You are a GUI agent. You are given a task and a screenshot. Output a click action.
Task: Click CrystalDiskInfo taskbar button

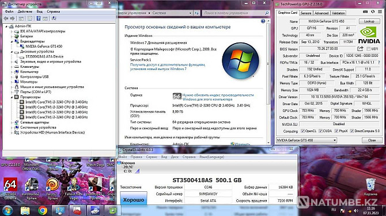pos(95,211)
